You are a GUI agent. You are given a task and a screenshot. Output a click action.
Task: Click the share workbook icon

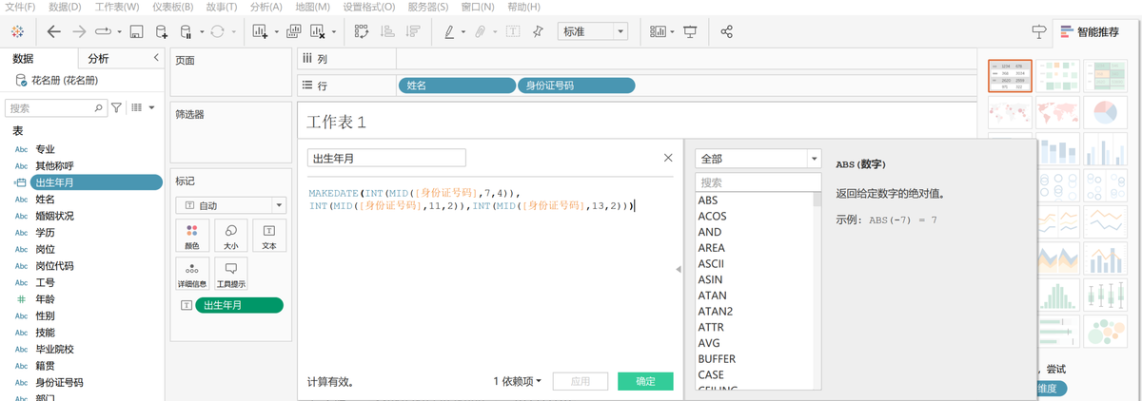(727, 31)
